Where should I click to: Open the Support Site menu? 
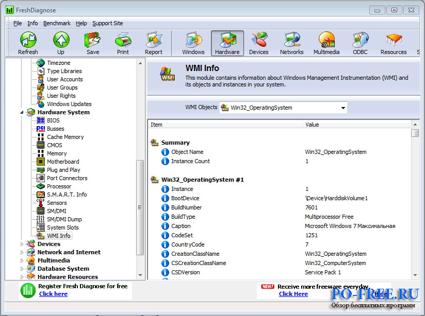click(x=108, y=23)
